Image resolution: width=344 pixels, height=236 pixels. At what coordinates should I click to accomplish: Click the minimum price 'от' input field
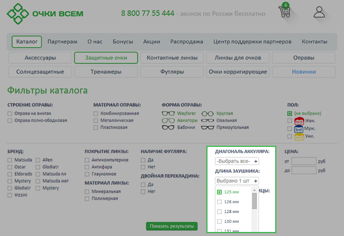click(x=304, y=161)
